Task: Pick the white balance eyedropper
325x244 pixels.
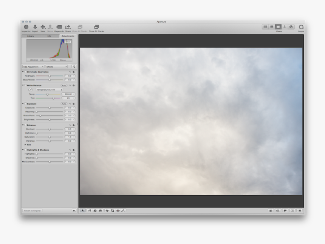Action: (x=31, y=90)
